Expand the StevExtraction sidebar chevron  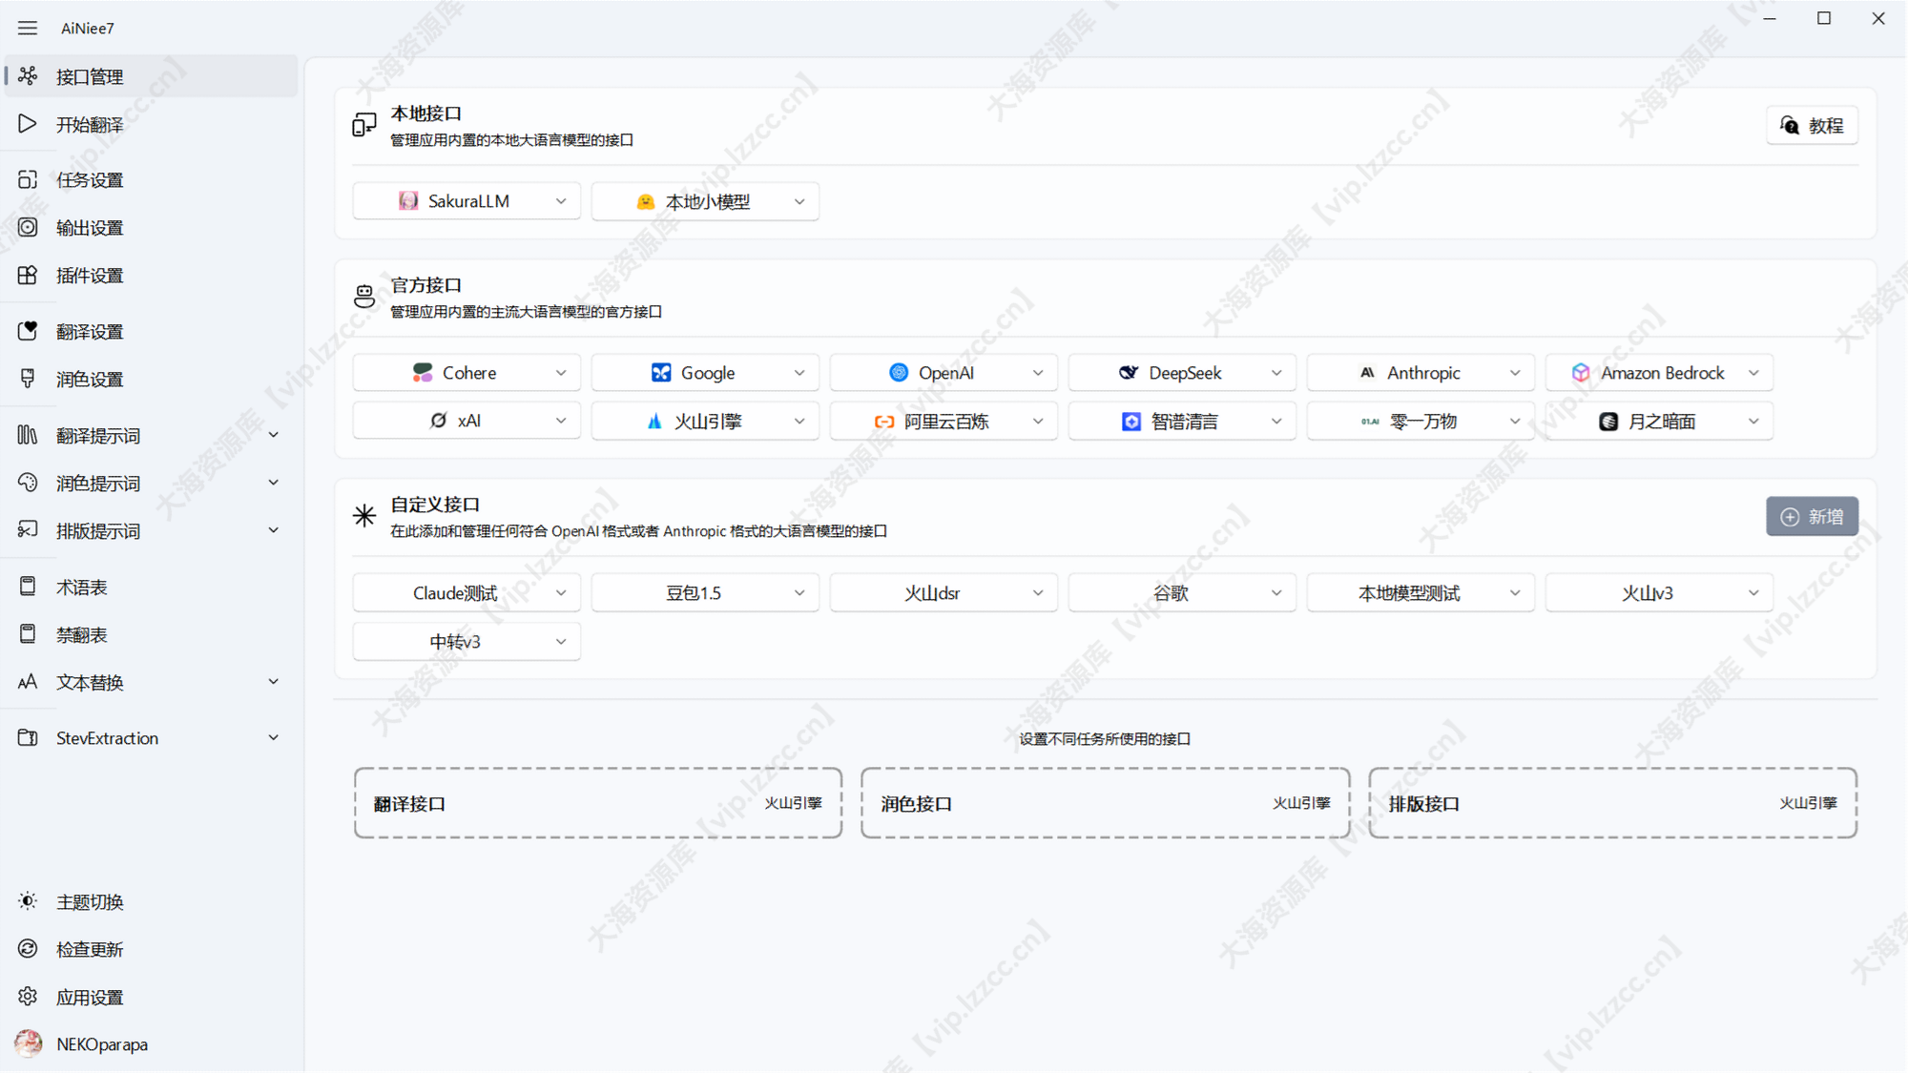tap(273, 737)
